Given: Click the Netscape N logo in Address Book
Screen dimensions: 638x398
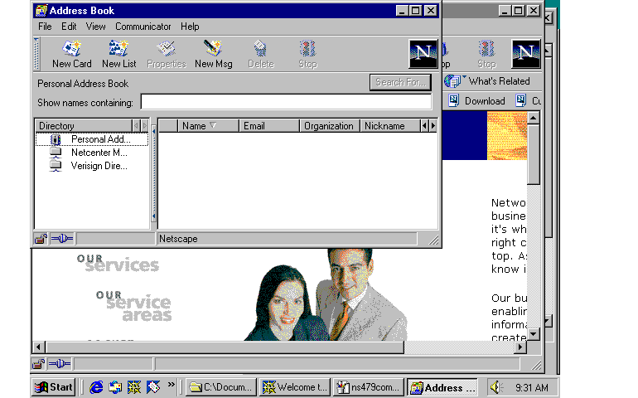Looking at the screenshot, I should point(423,54).
